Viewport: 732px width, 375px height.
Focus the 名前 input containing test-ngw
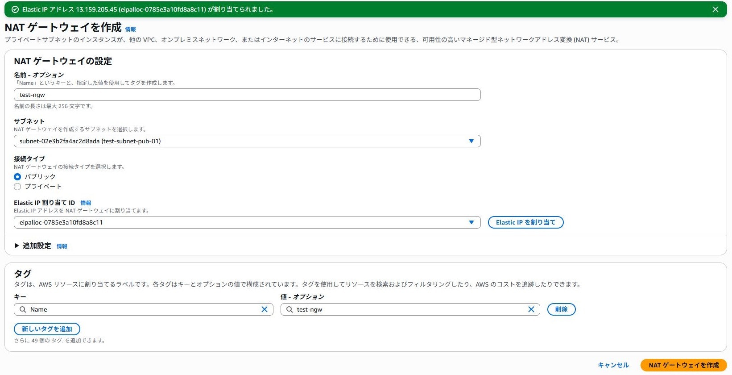pyautogui.click(x=247, y=95)
